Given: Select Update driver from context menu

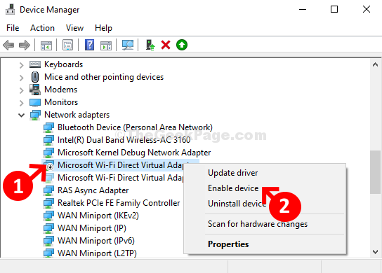Looking at the screenshot, I should [232, 173].
